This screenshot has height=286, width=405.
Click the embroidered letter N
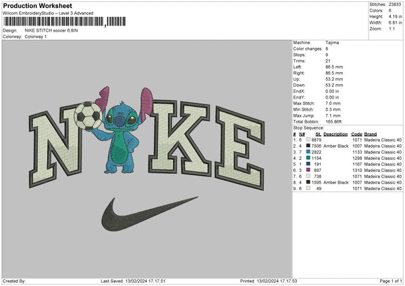(x=55, y=146)
